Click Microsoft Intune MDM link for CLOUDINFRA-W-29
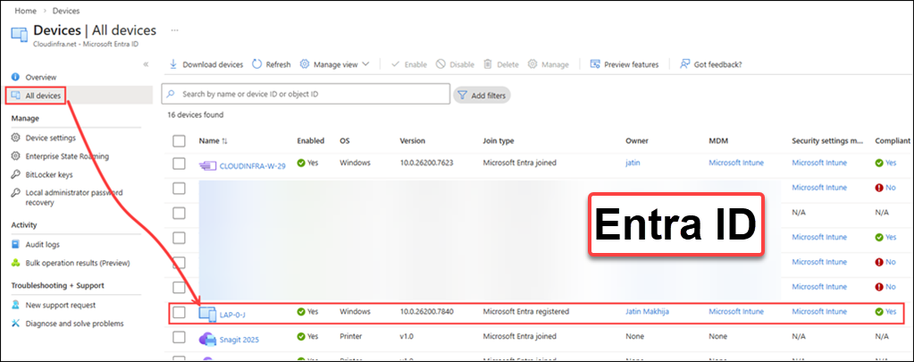Image resolution: width=914 pixels, height=362 pixels. pyautogui.click(x=735, y=164)
